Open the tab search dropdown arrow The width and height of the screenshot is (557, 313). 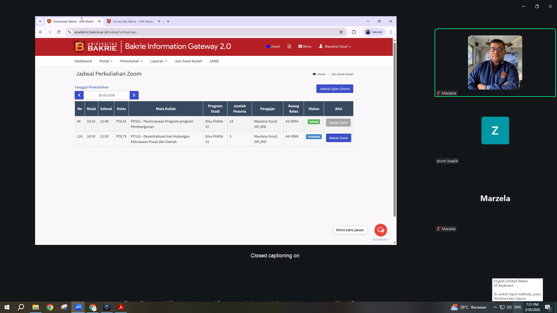coord(40,21)
